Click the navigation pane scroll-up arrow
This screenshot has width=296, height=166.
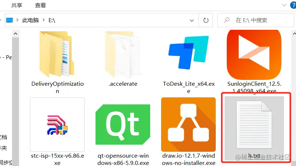(15, 34)
